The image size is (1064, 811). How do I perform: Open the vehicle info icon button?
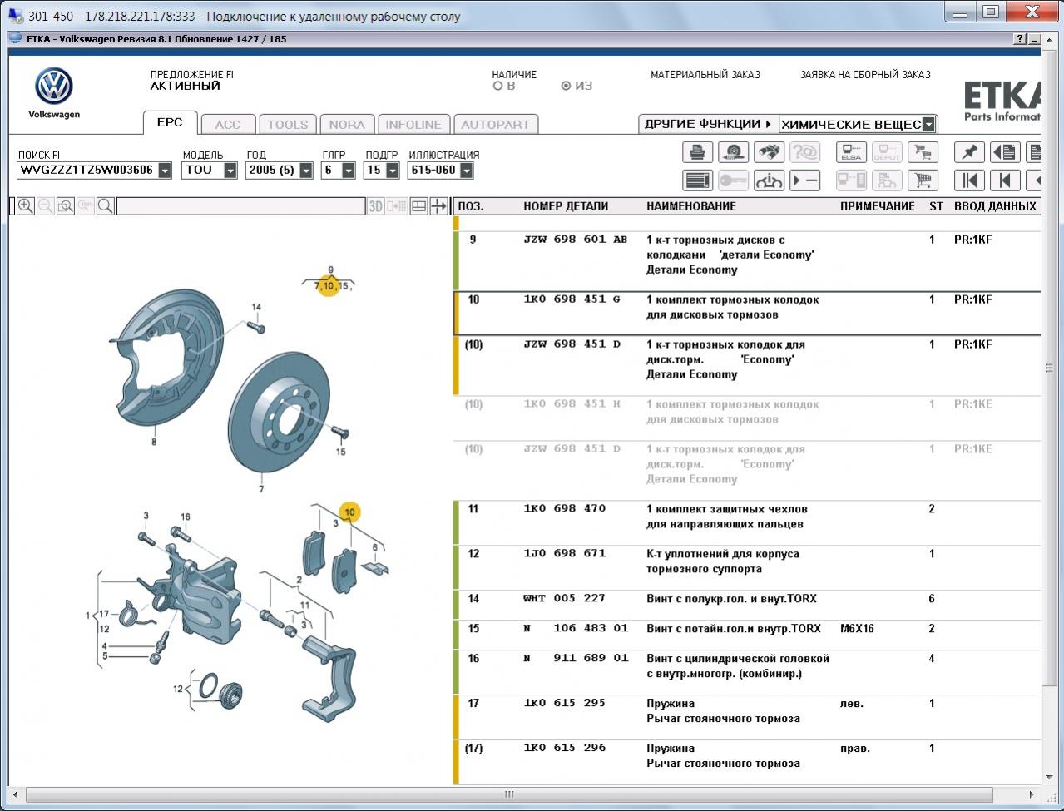(x=769, y=180)
